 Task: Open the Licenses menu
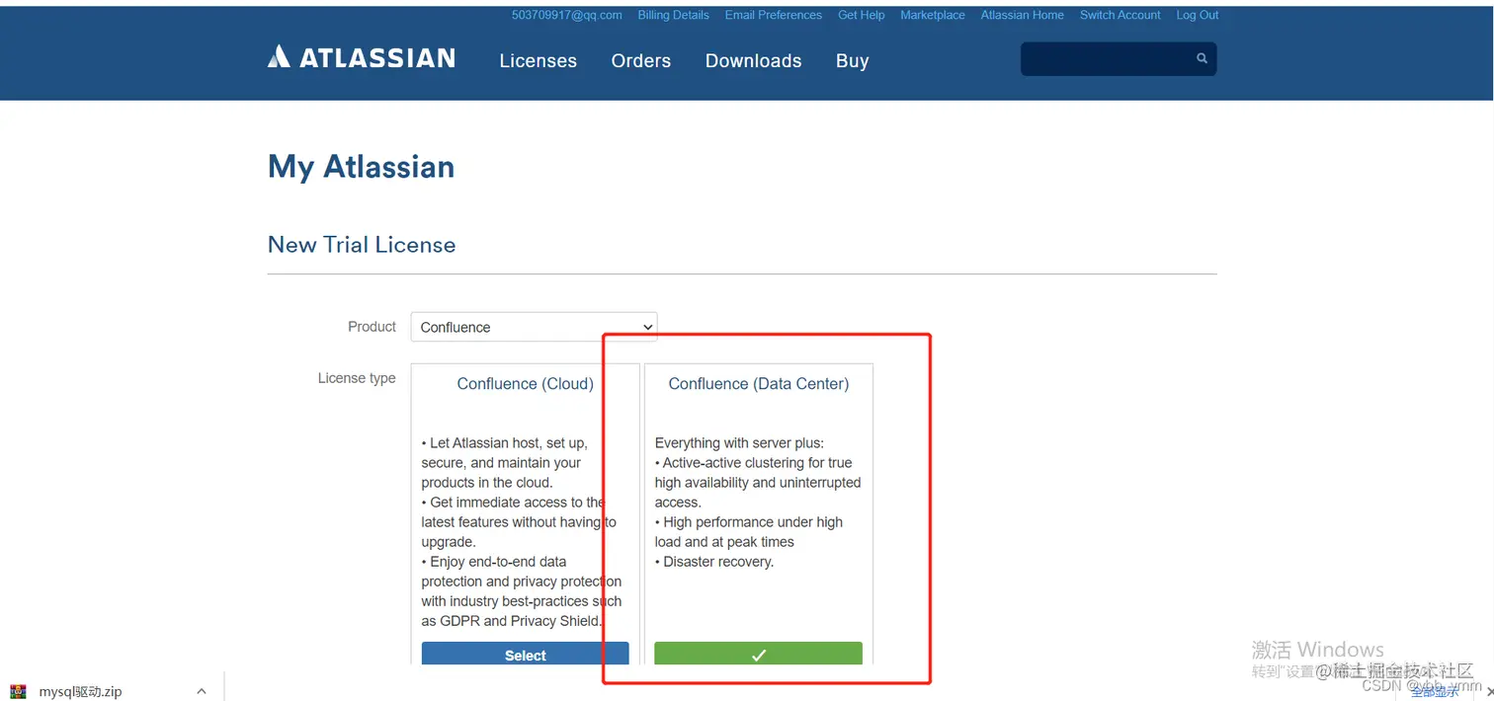click(x=539, y=61)
